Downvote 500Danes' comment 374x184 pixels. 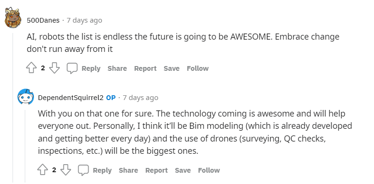pyautogui.click(x=54, y=68)
